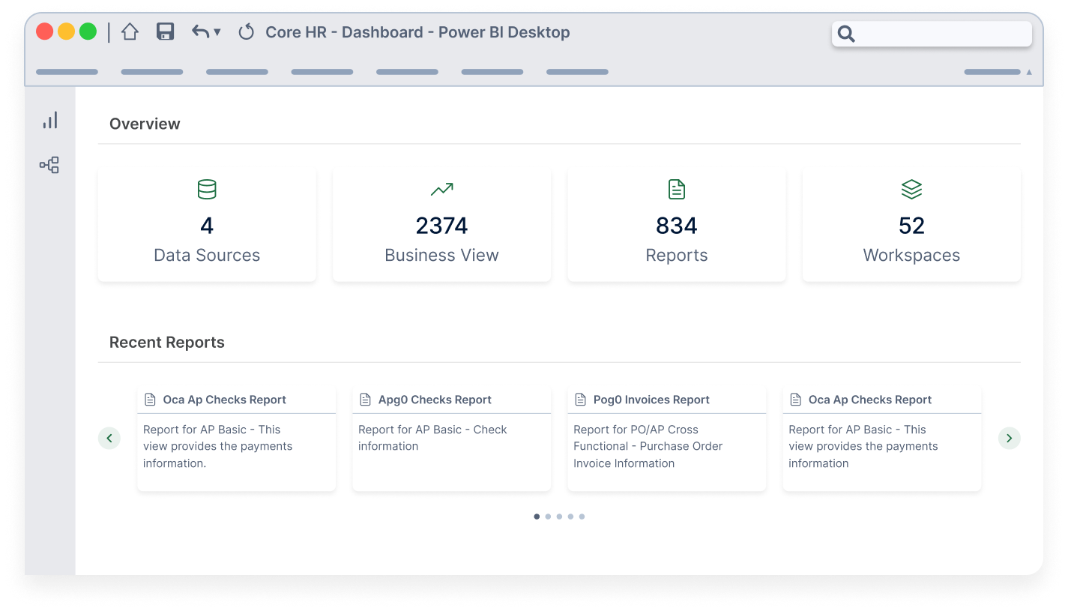Go to next Recent Reports slide
This screenshot has height=611, width=1068.
pyautogui.click(x=1009, y=438)
